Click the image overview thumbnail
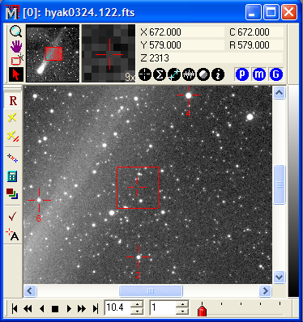The image size is (303, 322). tap(53, 53)
